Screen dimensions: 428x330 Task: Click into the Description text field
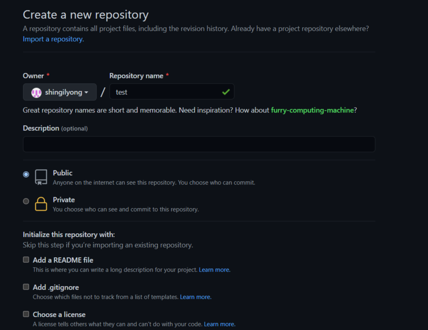pyautogui.click(x=199, y=144)
